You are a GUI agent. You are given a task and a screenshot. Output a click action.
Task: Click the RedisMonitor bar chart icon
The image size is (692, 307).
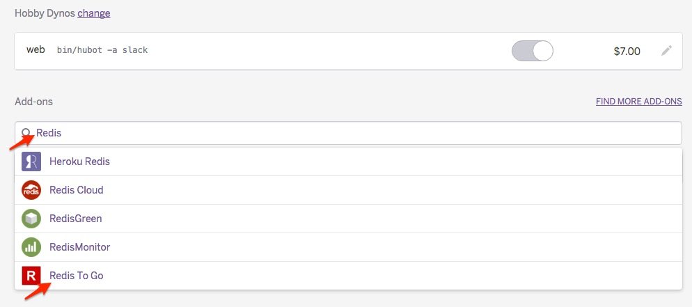point(31,247)
